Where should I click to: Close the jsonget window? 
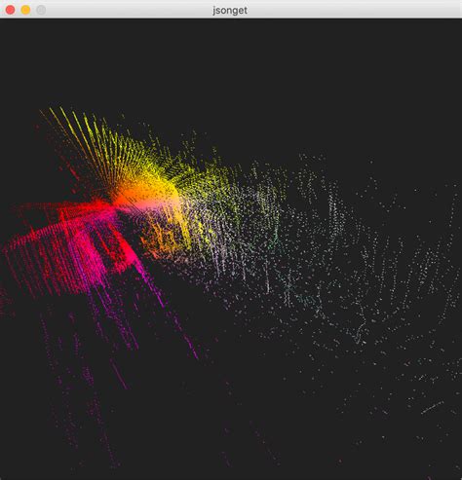coord(10,10)
